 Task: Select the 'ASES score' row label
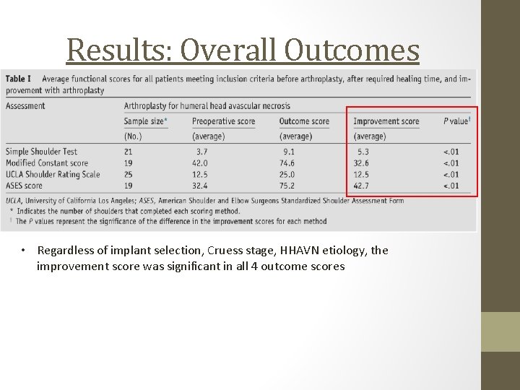24,186
